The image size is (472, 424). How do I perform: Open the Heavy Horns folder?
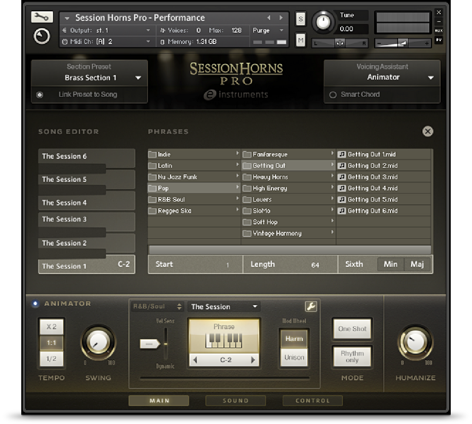289,177
